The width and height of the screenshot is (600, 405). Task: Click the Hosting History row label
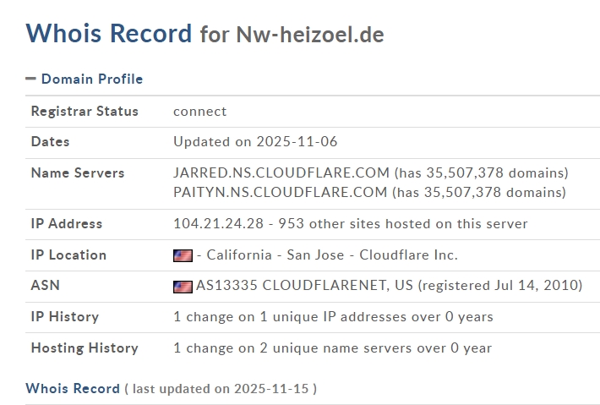pyautogui.click(x=85, y=348)
